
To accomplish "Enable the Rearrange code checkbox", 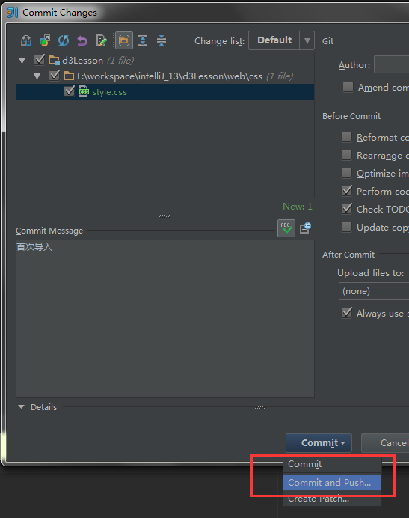I will pyautogui.click(x=347, y=155).
